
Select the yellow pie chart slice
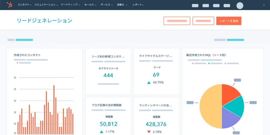point(209,107)
